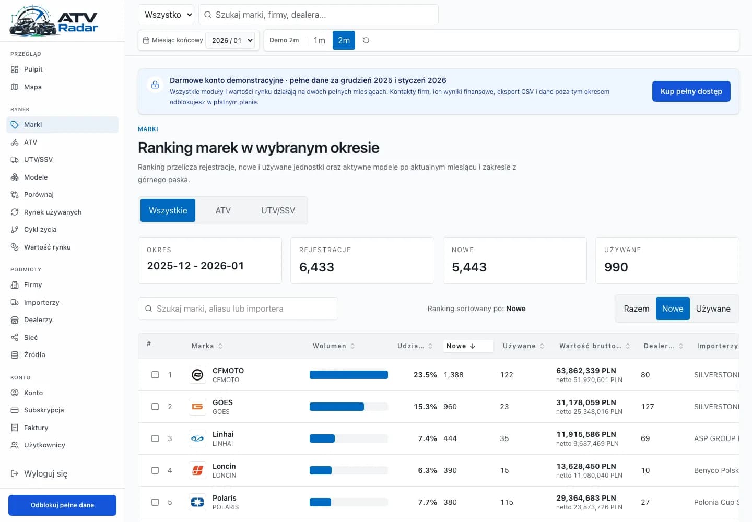Toggle ranking to Nowe button

pos(673,309)
